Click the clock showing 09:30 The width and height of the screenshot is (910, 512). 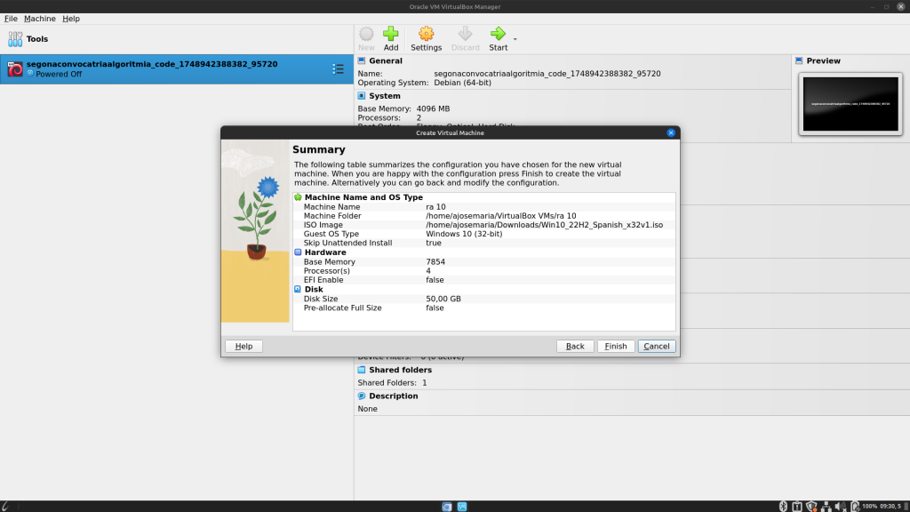click(890, 506)
